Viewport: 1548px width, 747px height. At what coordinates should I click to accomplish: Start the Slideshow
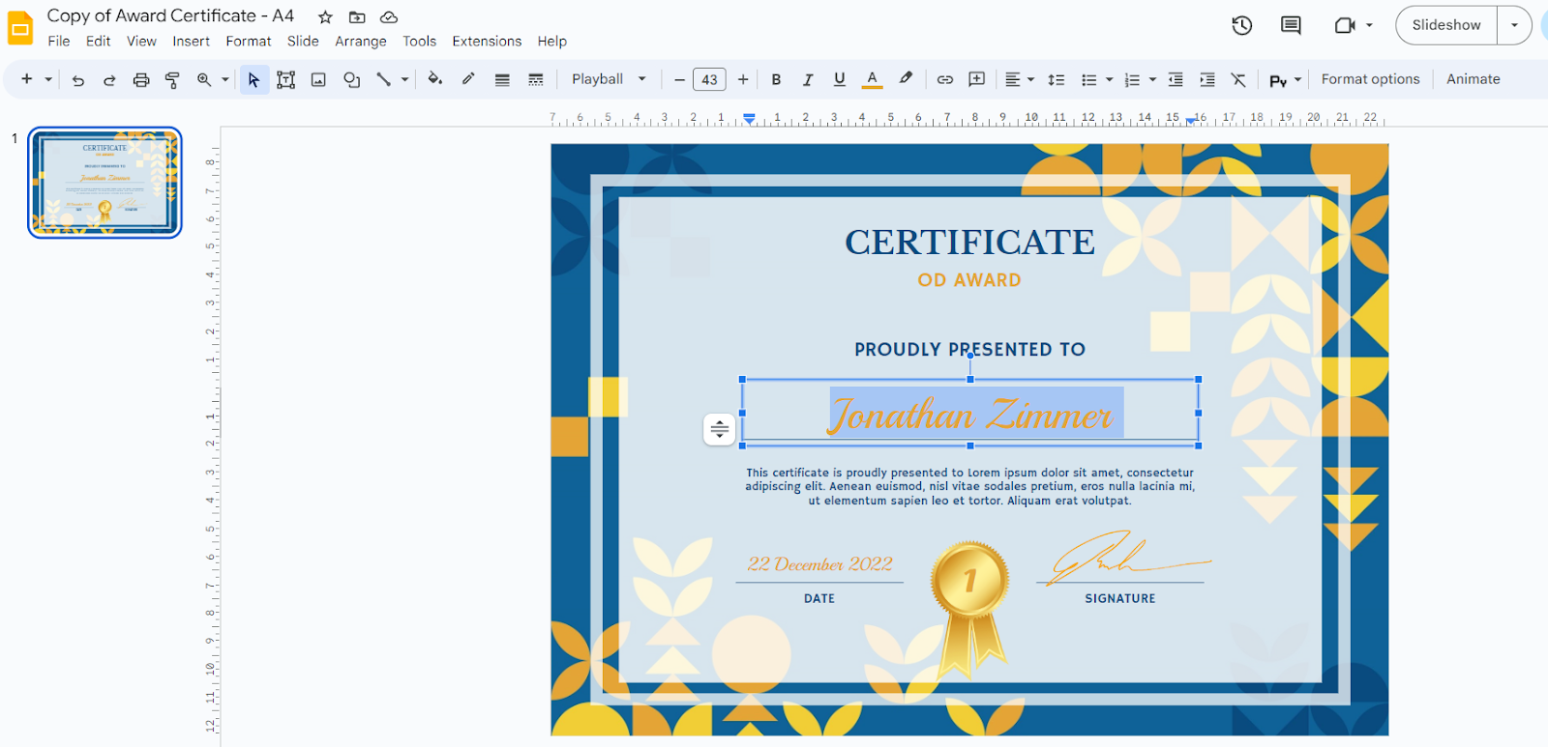[1446, 25]
